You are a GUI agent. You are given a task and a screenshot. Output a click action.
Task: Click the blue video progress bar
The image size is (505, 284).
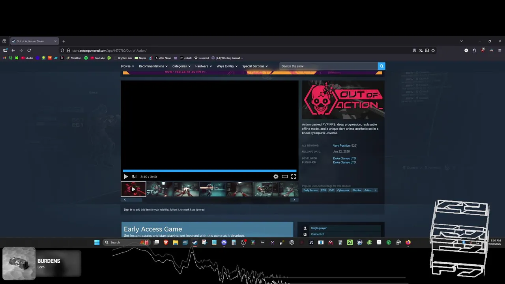tap(209, 171)
